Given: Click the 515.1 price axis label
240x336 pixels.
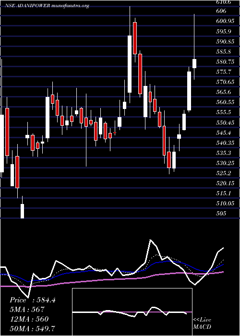Looking at the screenshot, I should [x=224, y=193].
